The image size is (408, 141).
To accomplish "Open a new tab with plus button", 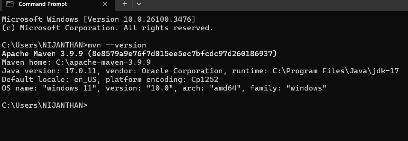I will pos(125,4).
